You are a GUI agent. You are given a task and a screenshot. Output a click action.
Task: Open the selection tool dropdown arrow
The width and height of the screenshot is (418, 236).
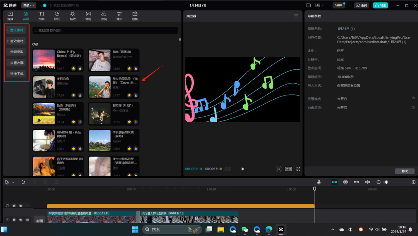[13, 182]
